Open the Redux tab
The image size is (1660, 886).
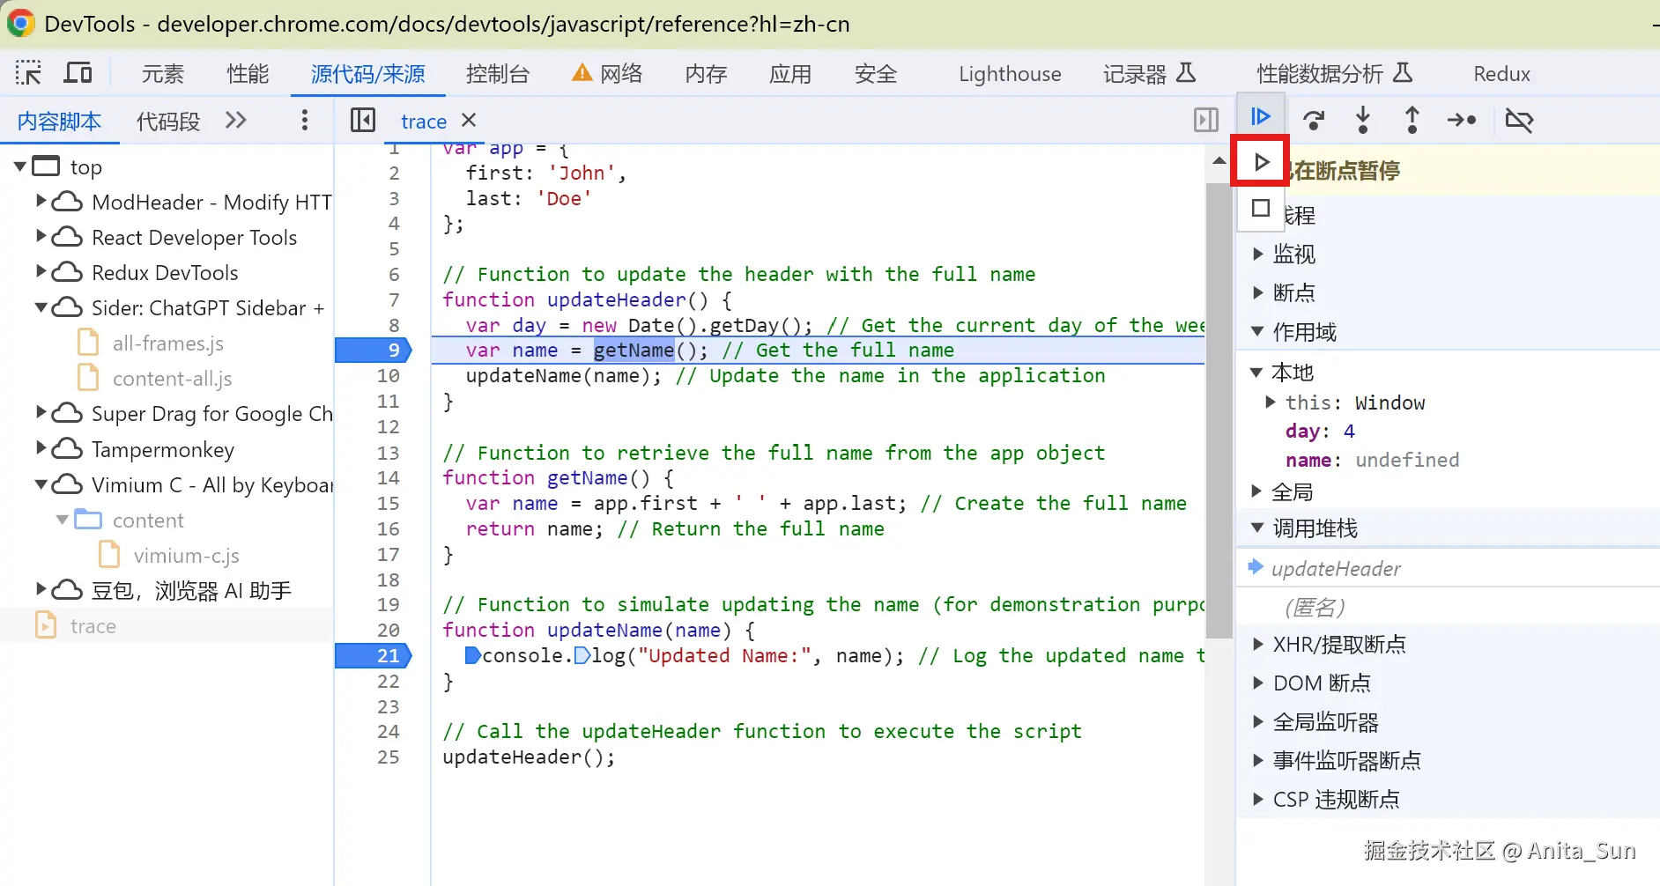tap(1501, 74)
